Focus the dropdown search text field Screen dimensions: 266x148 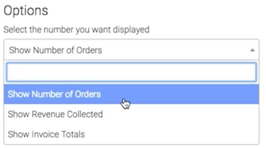(x=131, y=72)
